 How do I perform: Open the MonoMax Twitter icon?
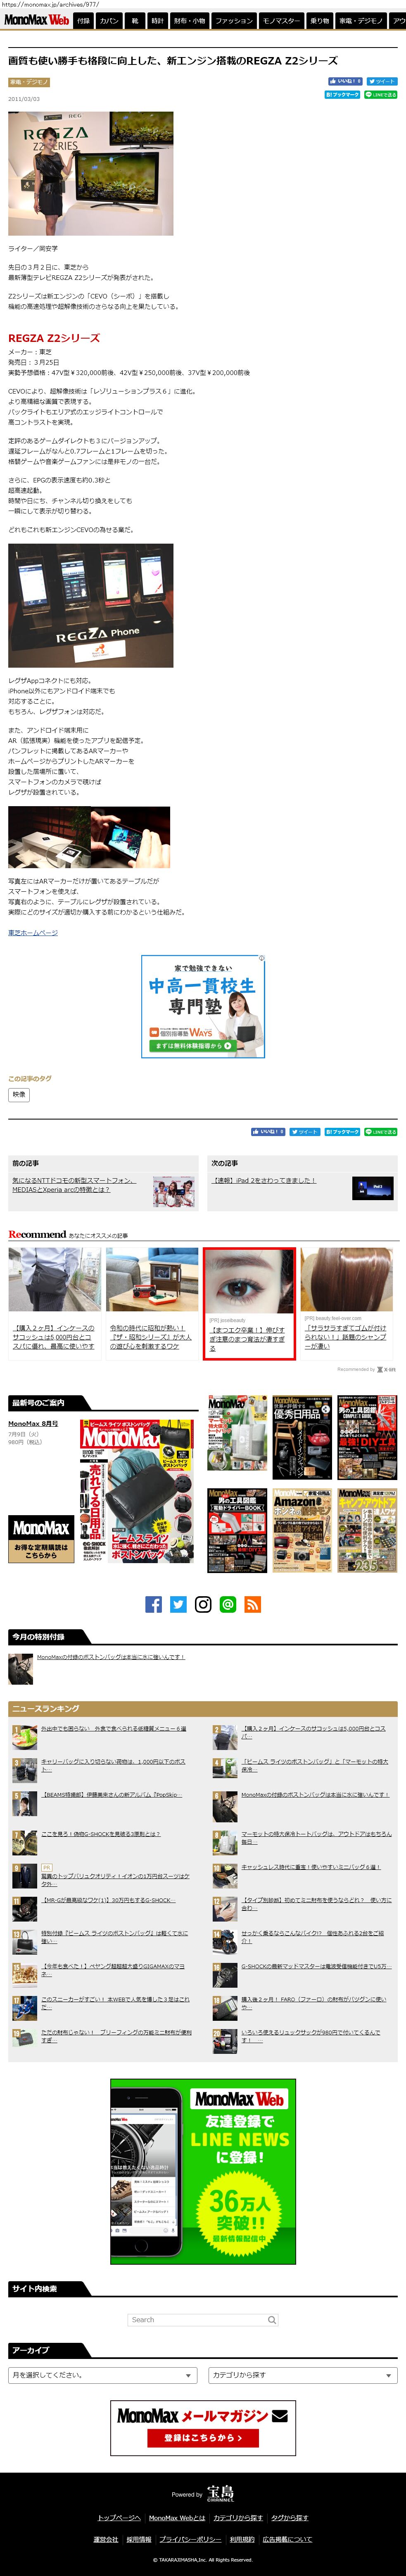[178, 1604]
